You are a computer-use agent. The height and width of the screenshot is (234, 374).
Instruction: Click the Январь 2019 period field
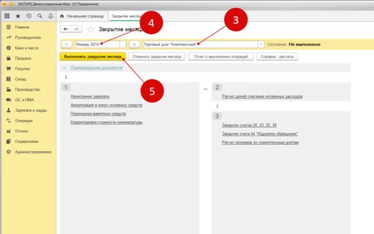coord(97,44)
